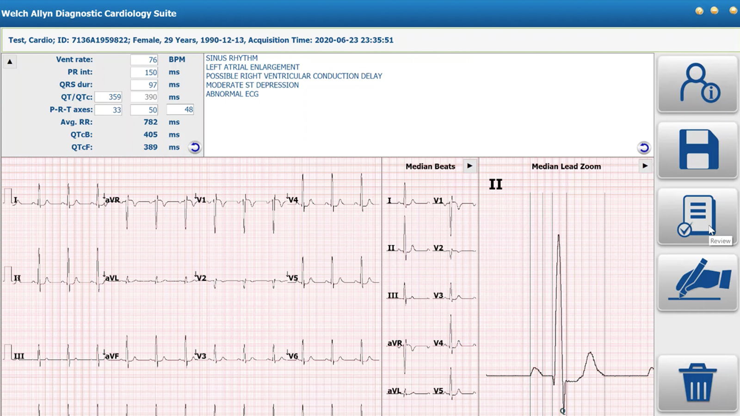Click the ABNORMAL ECG interpretation statement
Viewport: 740px width, 416px height.
(232, 94)
